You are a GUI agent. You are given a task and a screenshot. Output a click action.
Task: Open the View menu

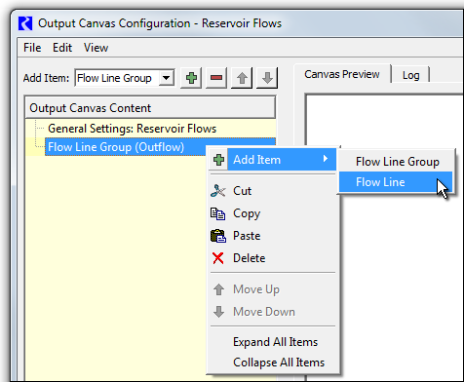96,48
